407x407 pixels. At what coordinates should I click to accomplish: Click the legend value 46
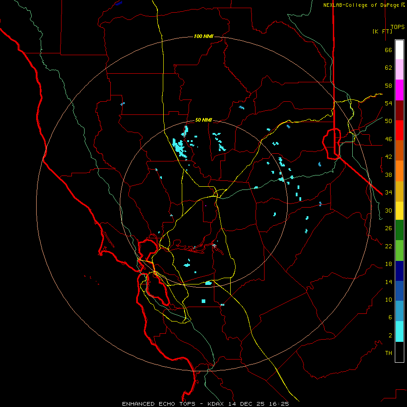(388, 139)
